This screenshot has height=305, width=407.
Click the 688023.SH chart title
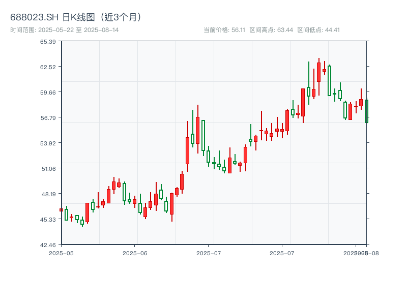click(76, 17)
